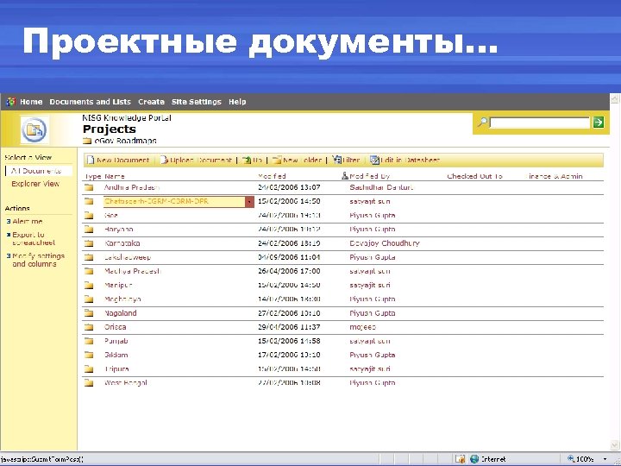The width and height of the screenshot is (621, 466).
Task: Sort by Checked Out To column header
Action: click(474, 176)
